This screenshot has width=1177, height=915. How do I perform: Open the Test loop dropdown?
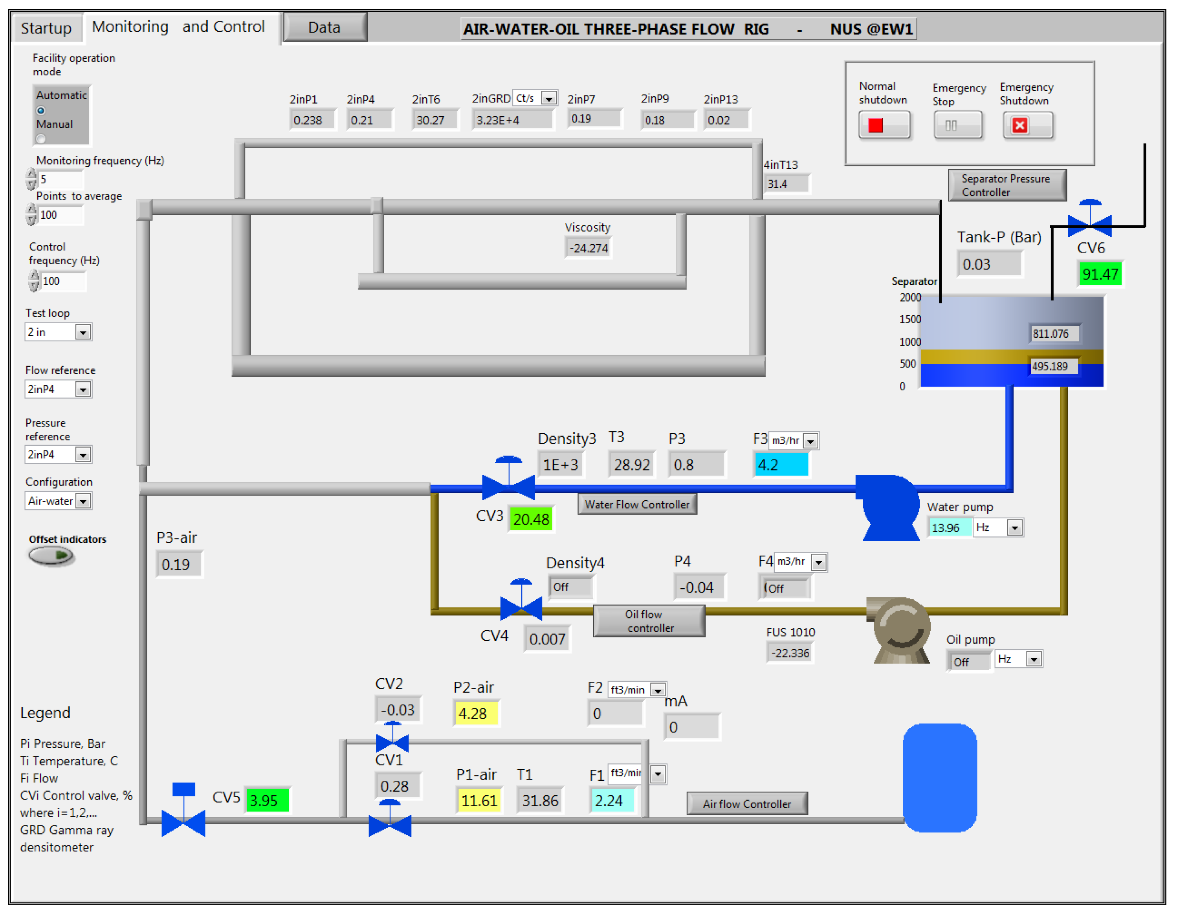[82, 332]
